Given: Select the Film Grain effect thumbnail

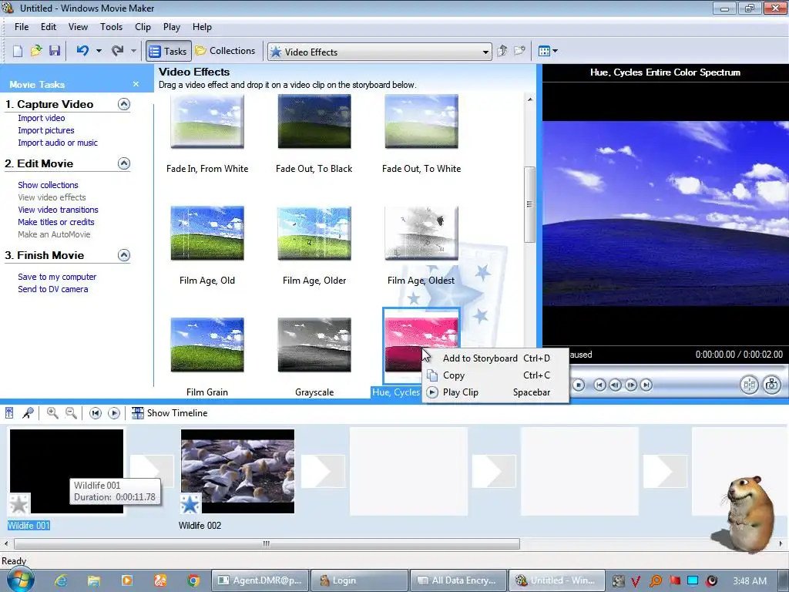Looking at the screenshot, I should 207,345.
